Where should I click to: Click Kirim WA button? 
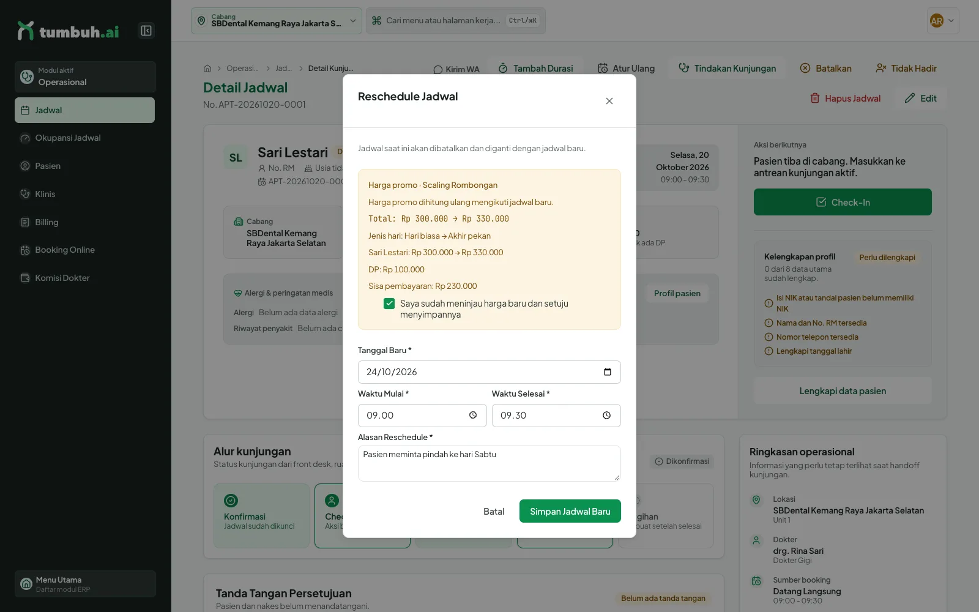coord(456,69)
